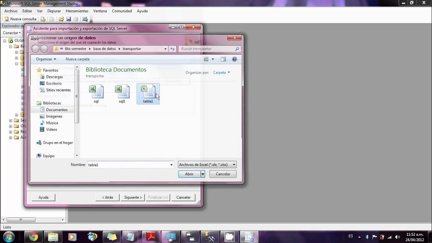Image resolution: width=432 pixels, height=243 pixels.
Task: Select the sql1 Excel file
Action: coord(122,94)
